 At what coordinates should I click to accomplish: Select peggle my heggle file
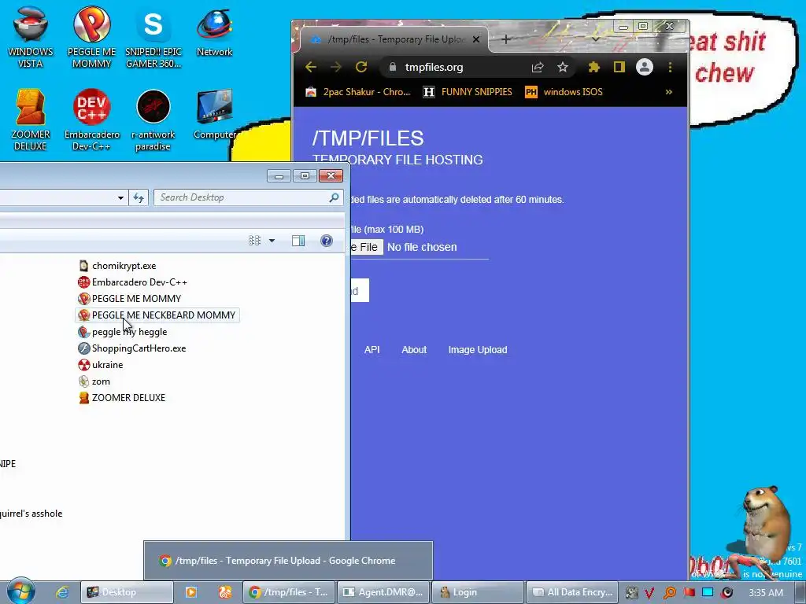click(122, 332)
